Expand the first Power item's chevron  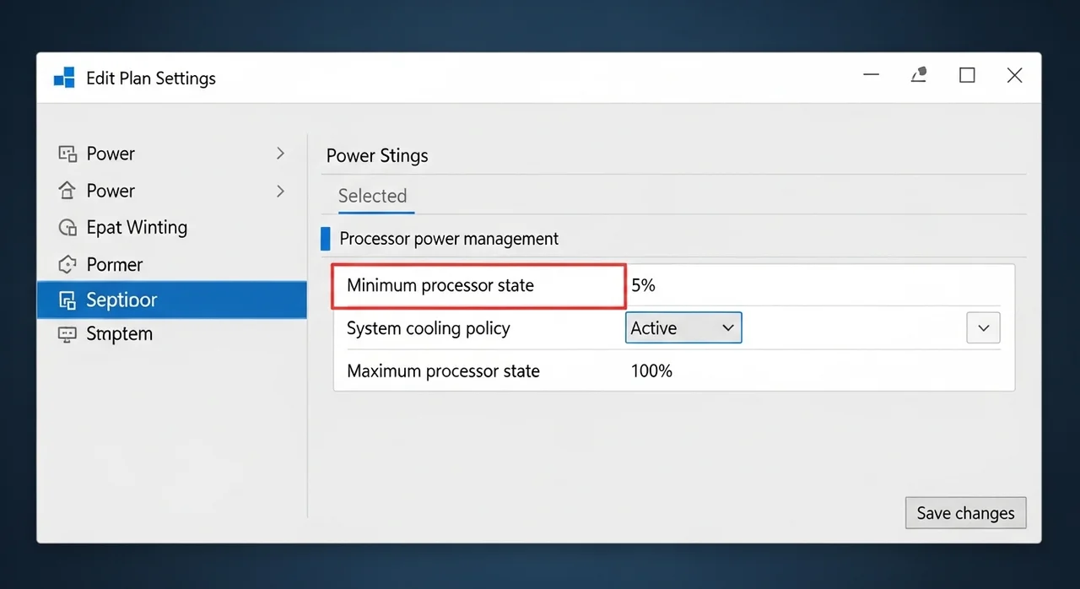point(281,154)
